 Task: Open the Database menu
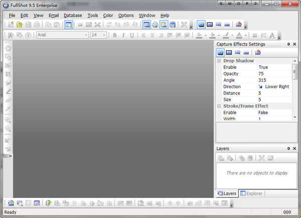pos(73,16)
